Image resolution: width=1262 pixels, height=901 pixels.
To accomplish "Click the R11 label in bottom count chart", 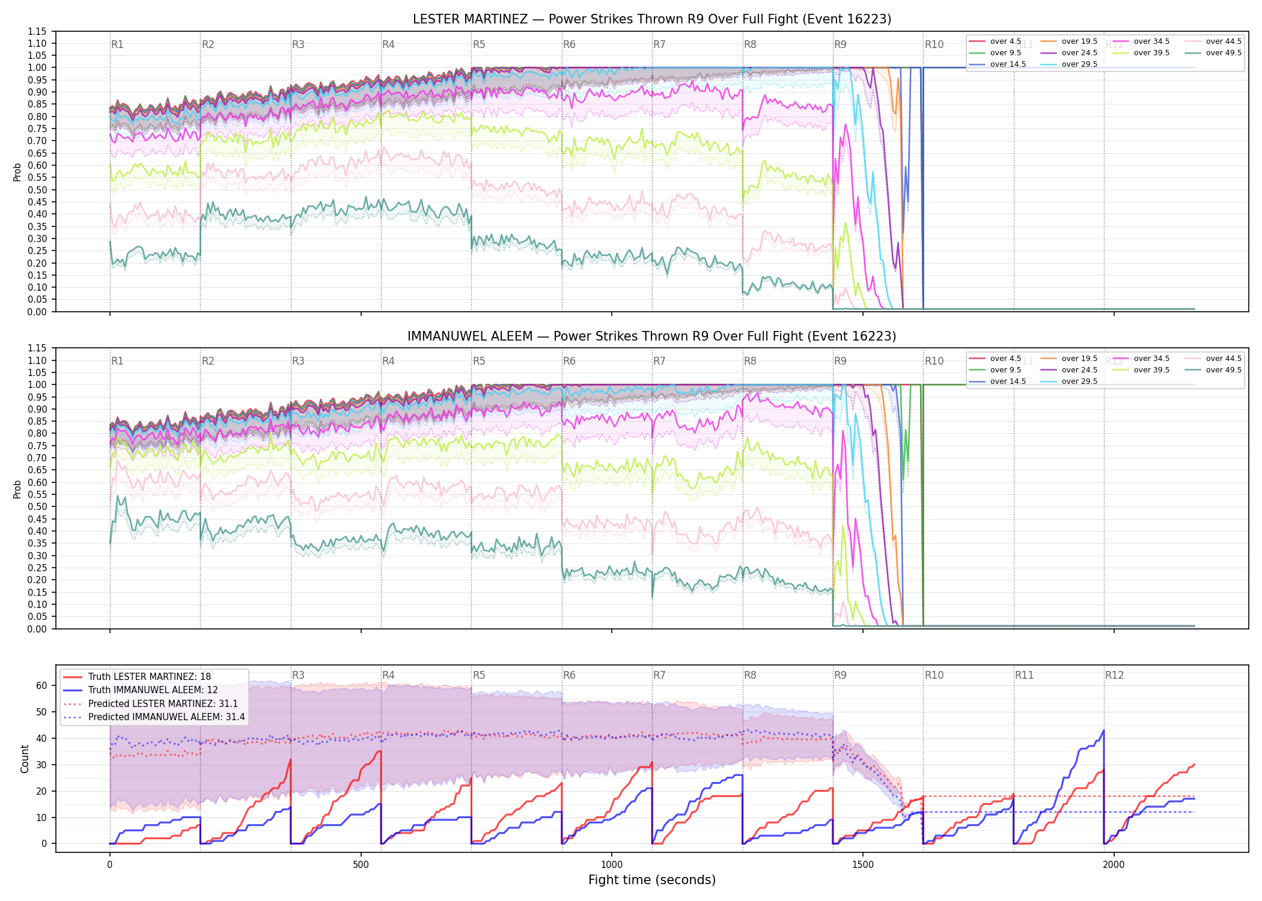I will 1025,675.
